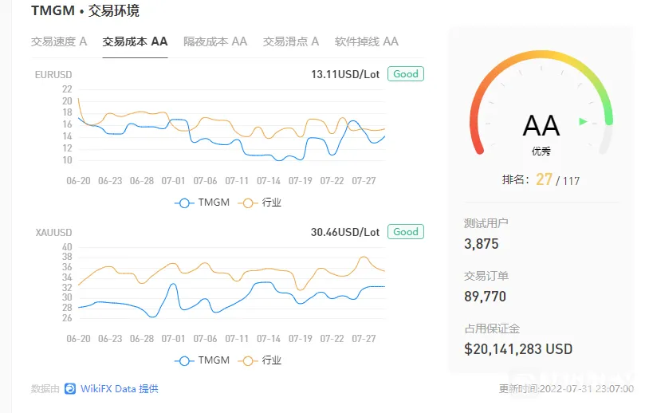Switch to the 软件掉线 AA tab
The image size is (645, 413).
367,41
